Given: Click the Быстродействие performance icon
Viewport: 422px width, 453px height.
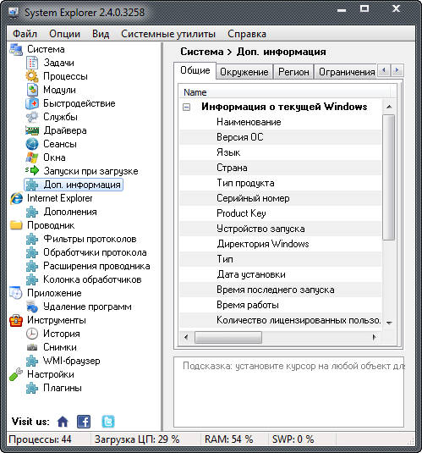Looking at the screenshot, I should (32, 103).
